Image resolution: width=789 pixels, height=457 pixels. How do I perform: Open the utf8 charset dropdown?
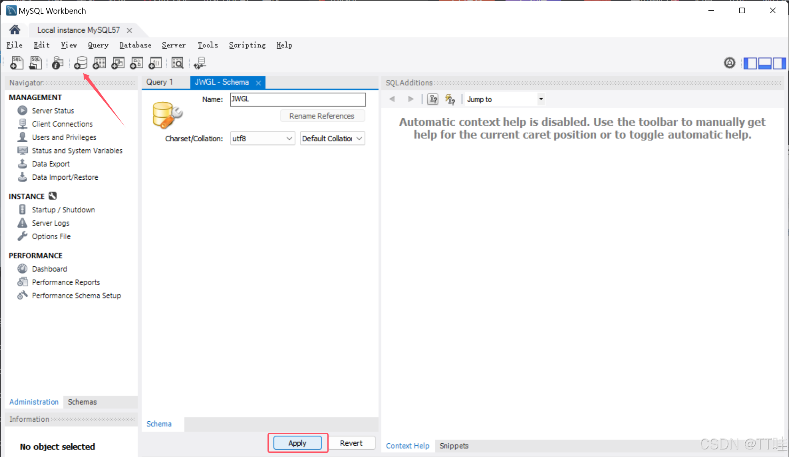[x=262, y=139]
